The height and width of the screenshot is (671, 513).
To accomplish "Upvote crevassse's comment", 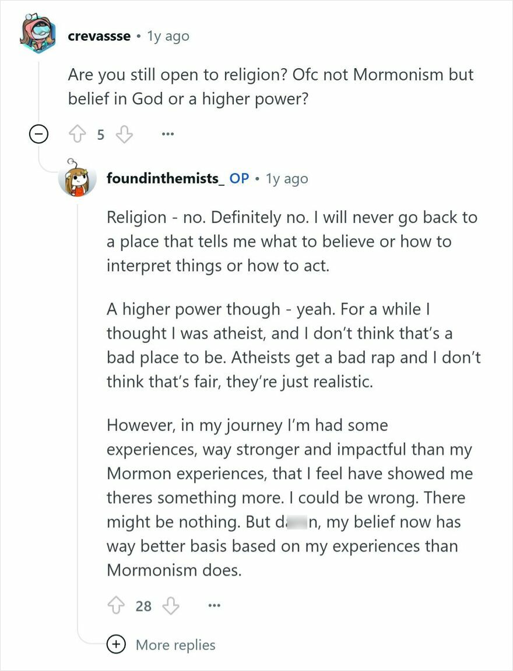I will [x=76, y=133].
